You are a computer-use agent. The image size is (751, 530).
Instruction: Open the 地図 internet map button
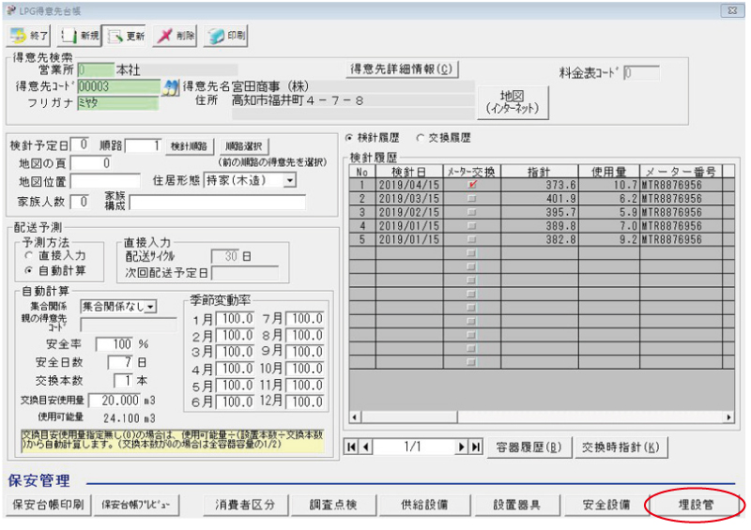(512, 103)
